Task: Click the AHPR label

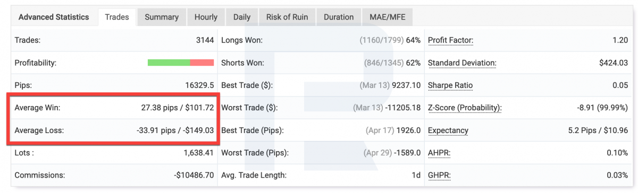Action: (x=439, y=153)
